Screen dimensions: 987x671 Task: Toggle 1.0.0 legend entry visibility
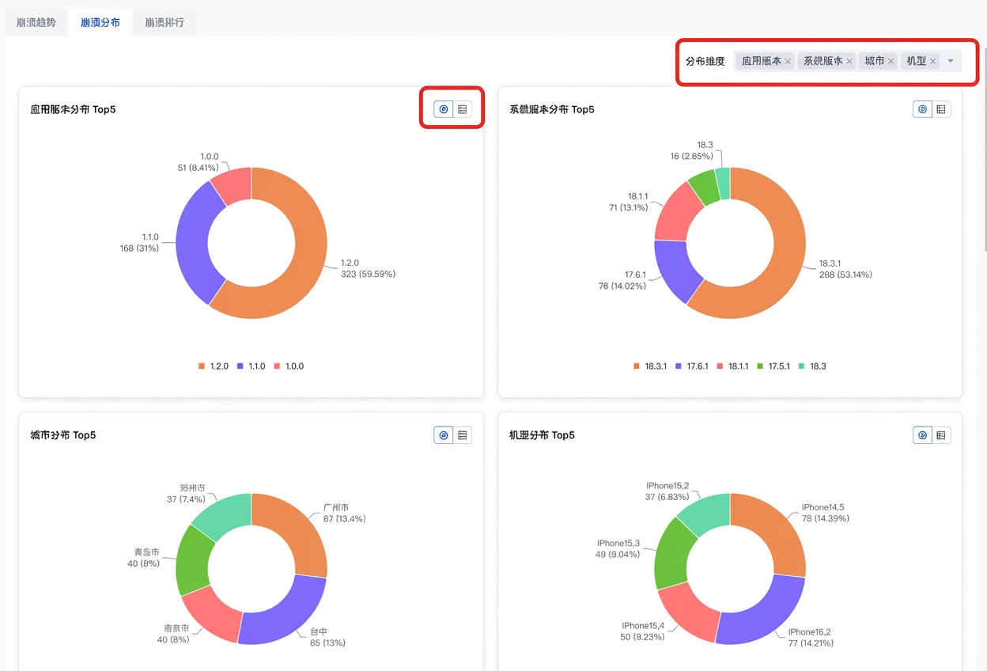[x=289, y=366]
